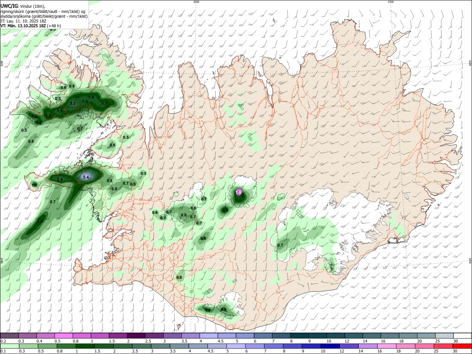The width and height of the screenshot is (472, 354).
Task: Click the VT: Mán. 13.10.2025 18Z (+48 h) line
Action: point(31,26)
